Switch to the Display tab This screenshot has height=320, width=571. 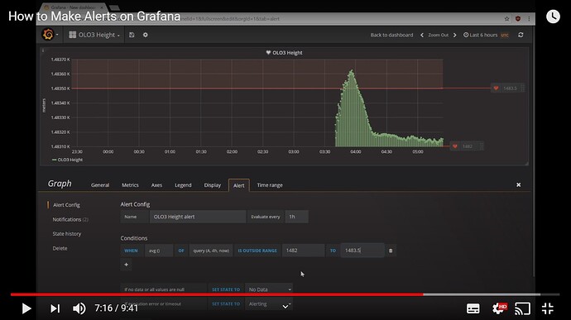tap(213, 185)
